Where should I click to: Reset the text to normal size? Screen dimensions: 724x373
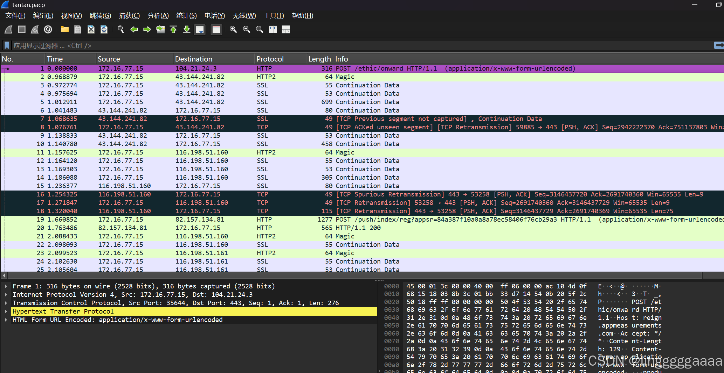260,30
